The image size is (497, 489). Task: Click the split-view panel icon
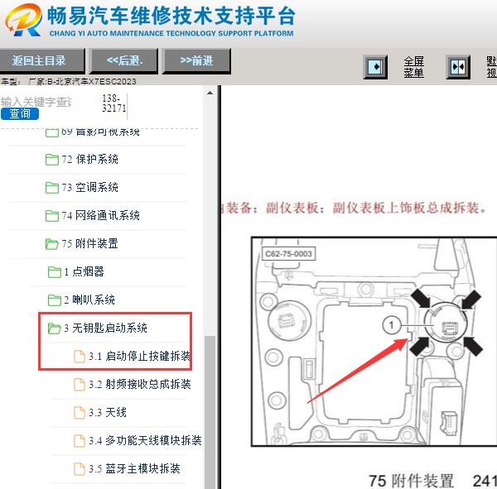(x=458, y=67)
